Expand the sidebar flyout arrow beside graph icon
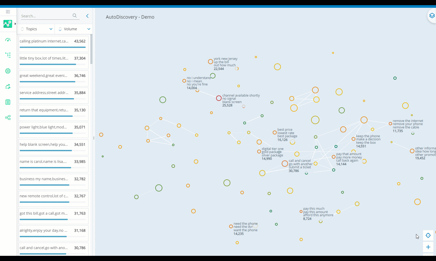The width and height of the screenshot is (436, 261). click(x=15, y=24)
